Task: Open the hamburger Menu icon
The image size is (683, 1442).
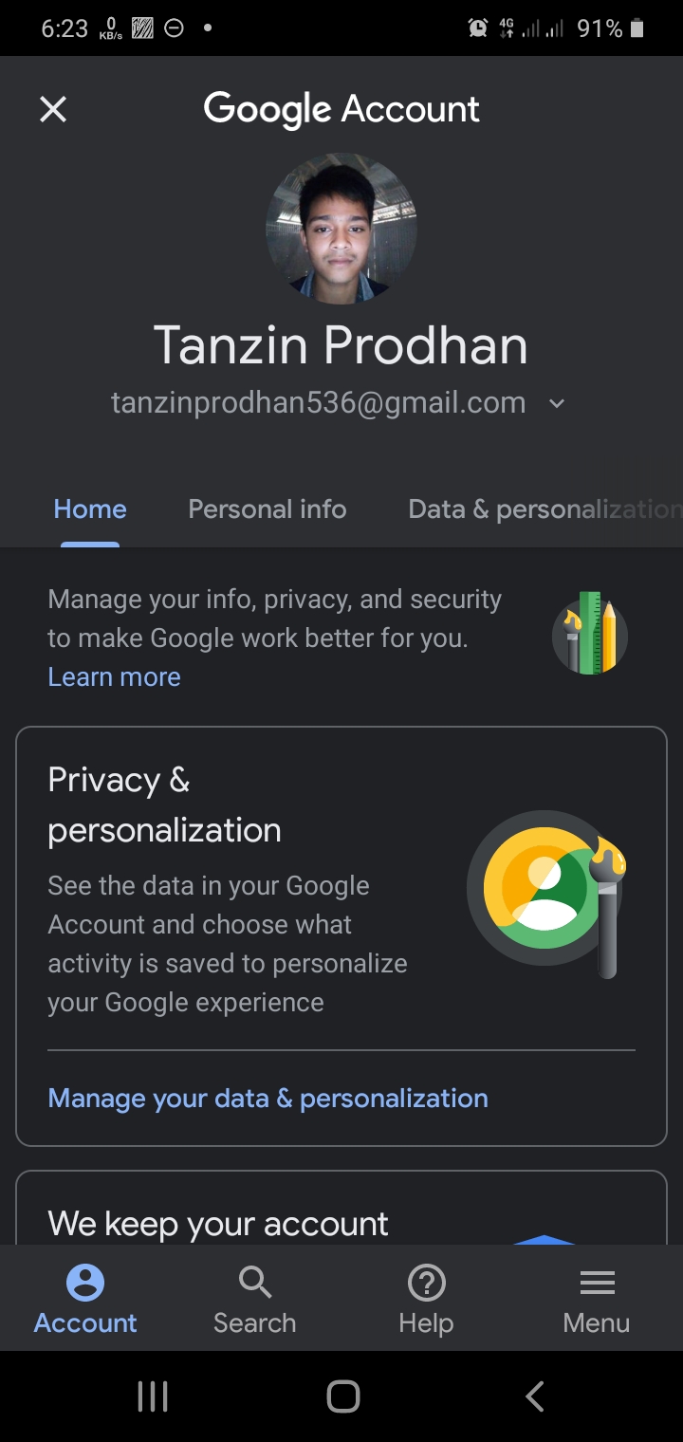Action: tap(597, 1284)
